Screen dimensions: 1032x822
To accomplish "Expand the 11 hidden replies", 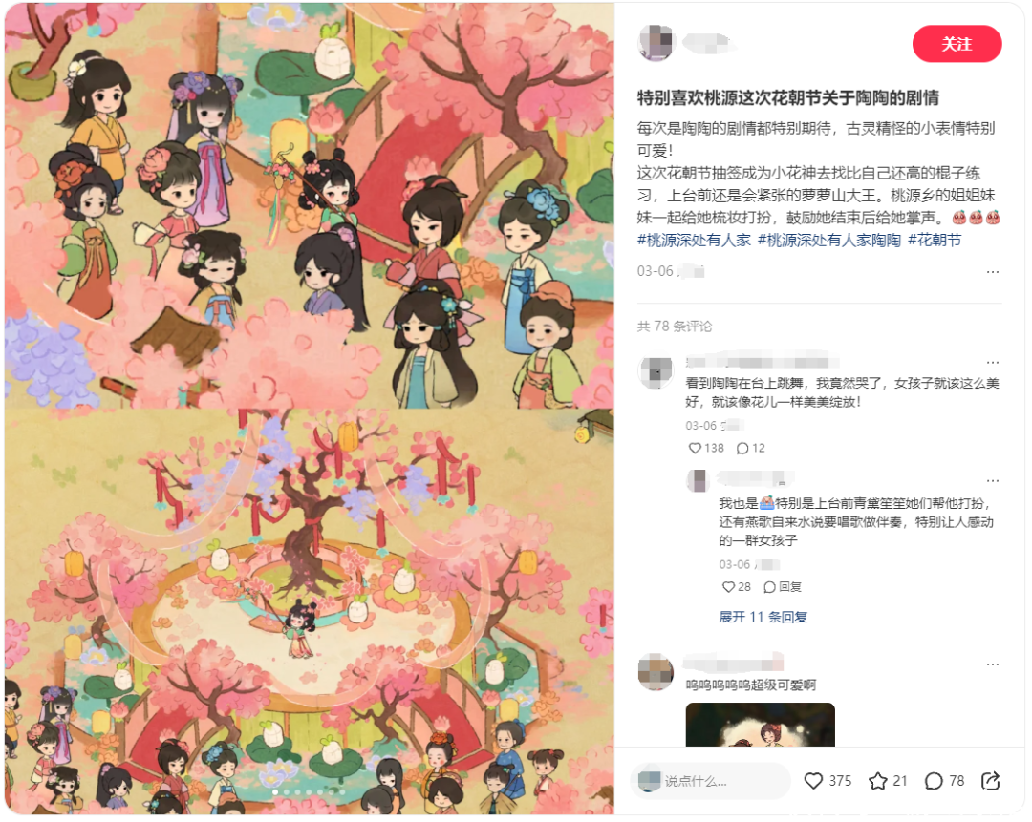I will [763, 617].
